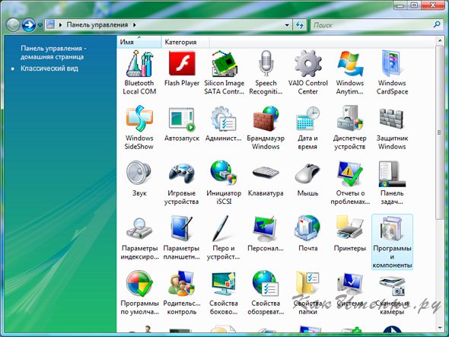Click Панель управления breadcrumb in address bar
Screen dimensions: 449x337
click(x=97, y=25)
